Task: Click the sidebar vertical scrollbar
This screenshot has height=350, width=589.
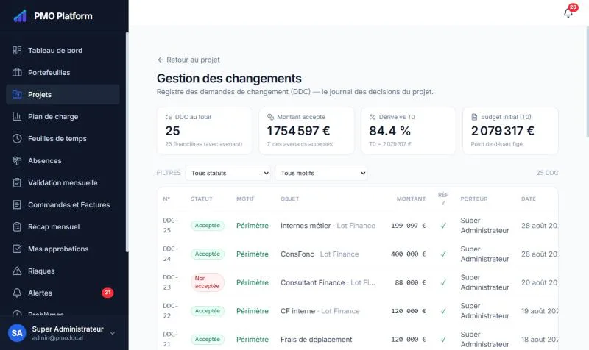Action: pos(127,143)
